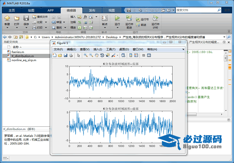Click the Go To (转至) button
Image resolution: width=234 pixels, height=163 pixels.
(x=57, y=22)
